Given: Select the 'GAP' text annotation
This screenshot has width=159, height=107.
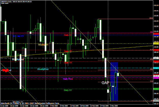Looking at the screenshot, I should pos(105,83).
